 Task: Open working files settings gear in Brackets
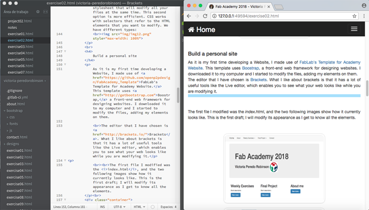(38, 12)
